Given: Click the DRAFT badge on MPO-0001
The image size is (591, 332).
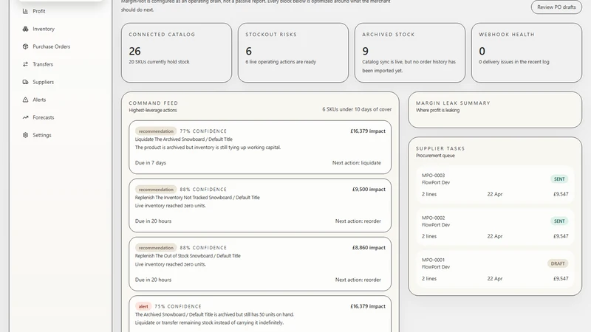Looking at the screenshot, I should click(558, 263).
